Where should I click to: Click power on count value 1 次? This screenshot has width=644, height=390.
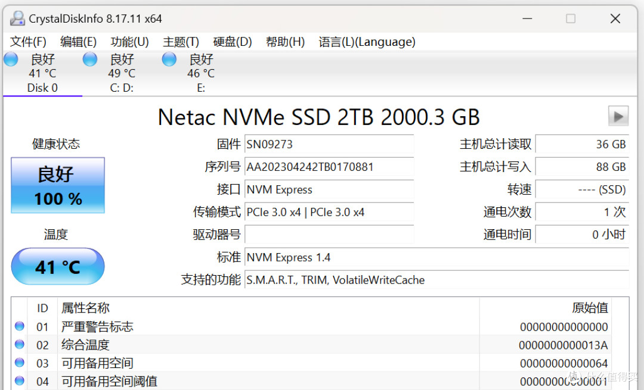(x=582, y=212)
